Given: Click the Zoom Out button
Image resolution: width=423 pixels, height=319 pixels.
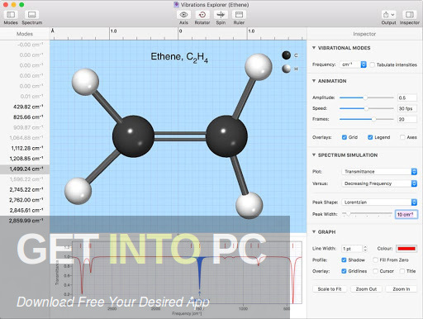Looking at the screenshot, I should (x=366, y=289).
